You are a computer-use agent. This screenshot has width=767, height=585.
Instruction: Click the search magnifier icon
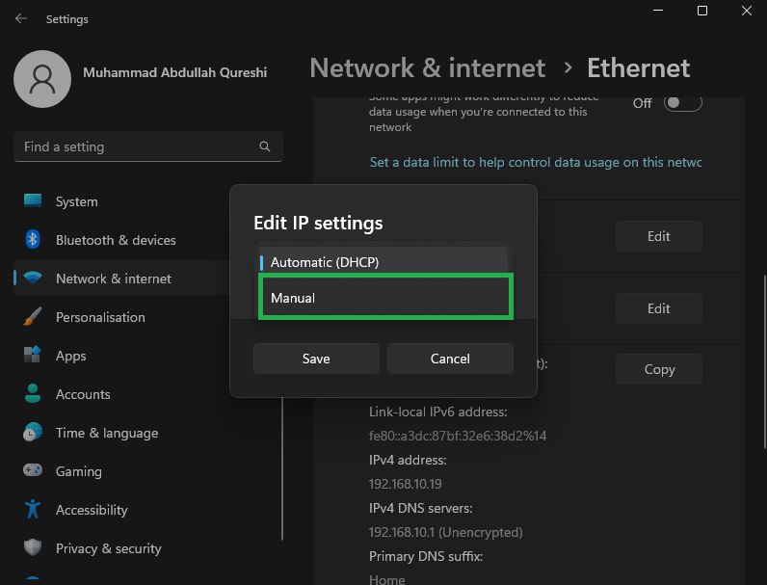(x=265, y=146)
